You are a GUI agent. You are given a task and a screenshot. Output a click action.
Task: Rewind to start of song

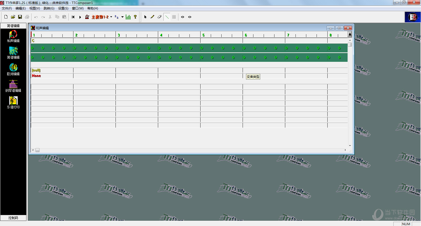pos(73,17)
